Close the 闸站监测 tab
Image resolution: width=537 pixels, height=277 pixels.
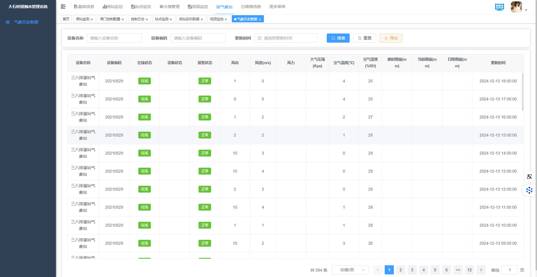tap(92, 19)
